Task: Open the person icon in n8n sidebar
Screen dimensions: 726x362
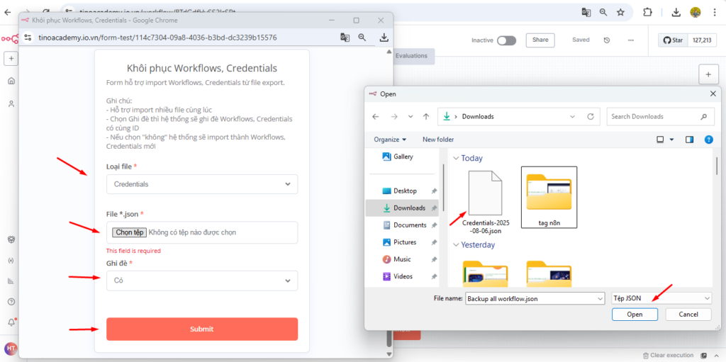Action: click(11, 103)
